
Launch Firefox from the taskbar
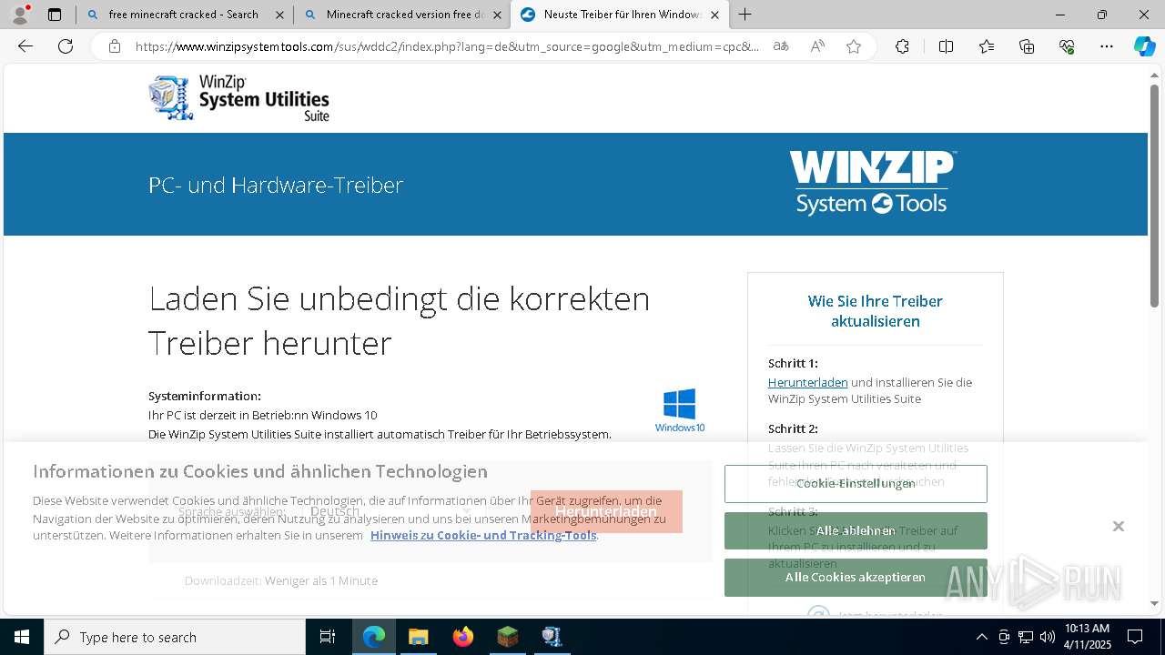[x=463, y=637]
